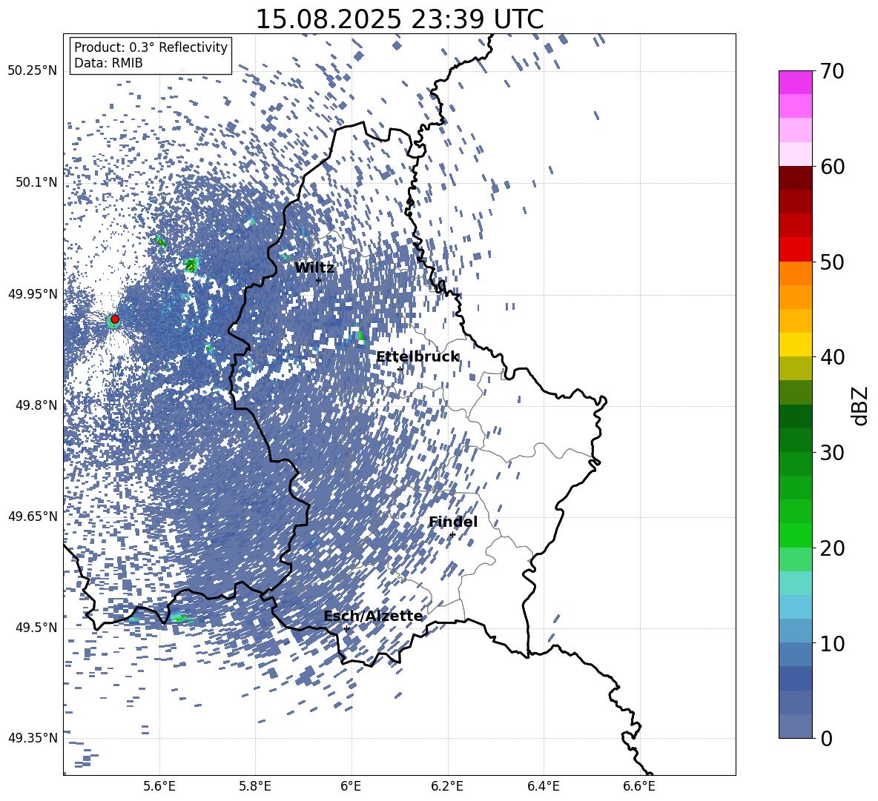Click the 6.4°E longitude tick label

coord(543,786)
